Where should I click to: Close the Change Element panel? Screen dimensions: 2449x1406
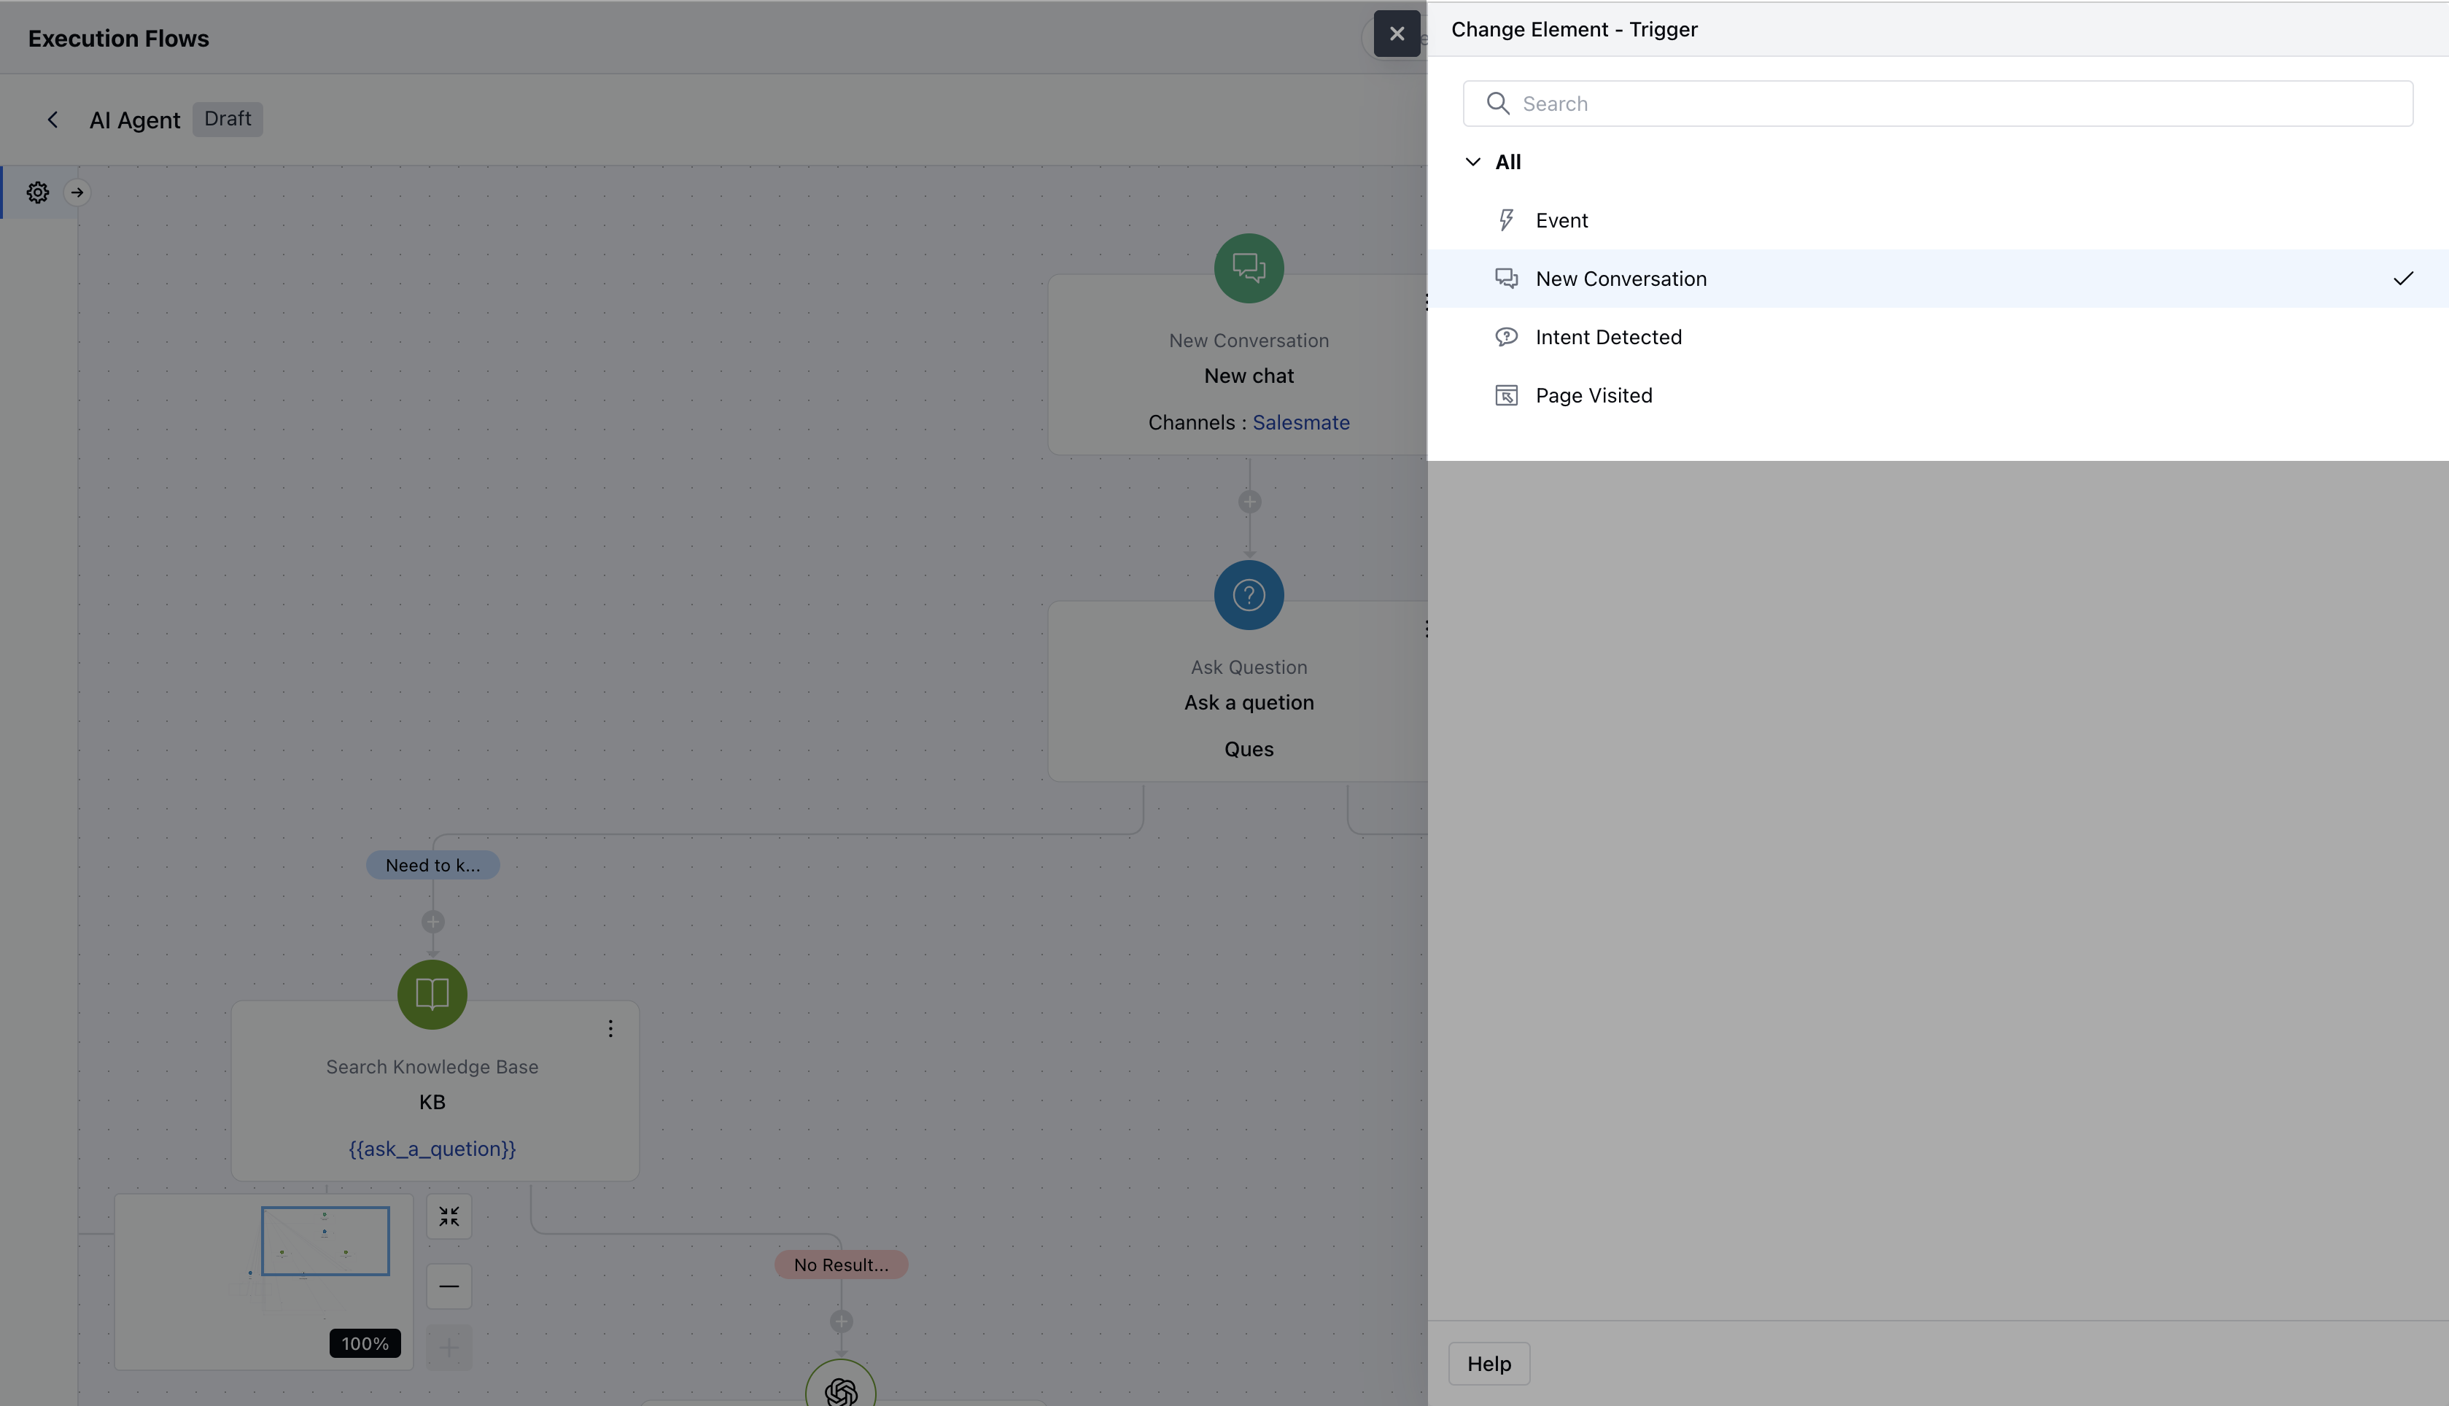(1397, 34)
